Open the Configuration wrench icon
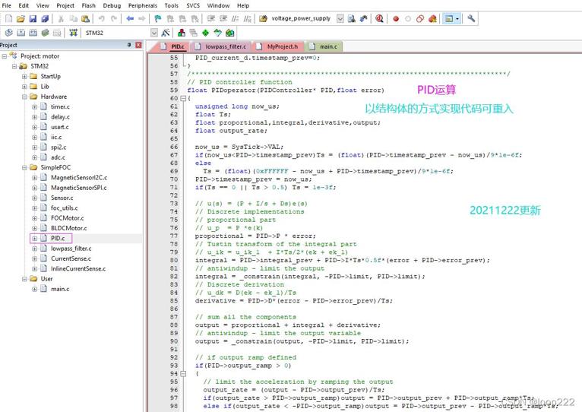The height and width of the screenshot is (412, 582). [471, 18]
